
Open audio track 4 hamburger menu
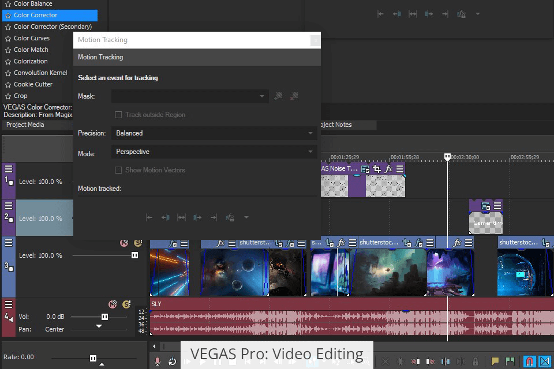tap(9, 304)
